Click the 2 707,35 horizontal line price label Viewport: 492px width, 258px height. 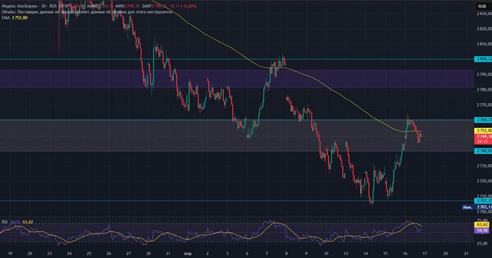pyautogui.click(x=483, y=201)
